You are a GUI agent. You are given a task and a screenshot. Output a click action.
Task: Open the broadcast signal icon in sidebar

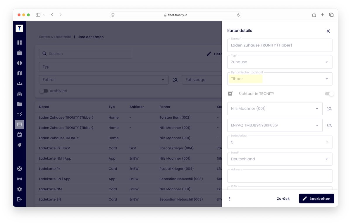[19, 179]
